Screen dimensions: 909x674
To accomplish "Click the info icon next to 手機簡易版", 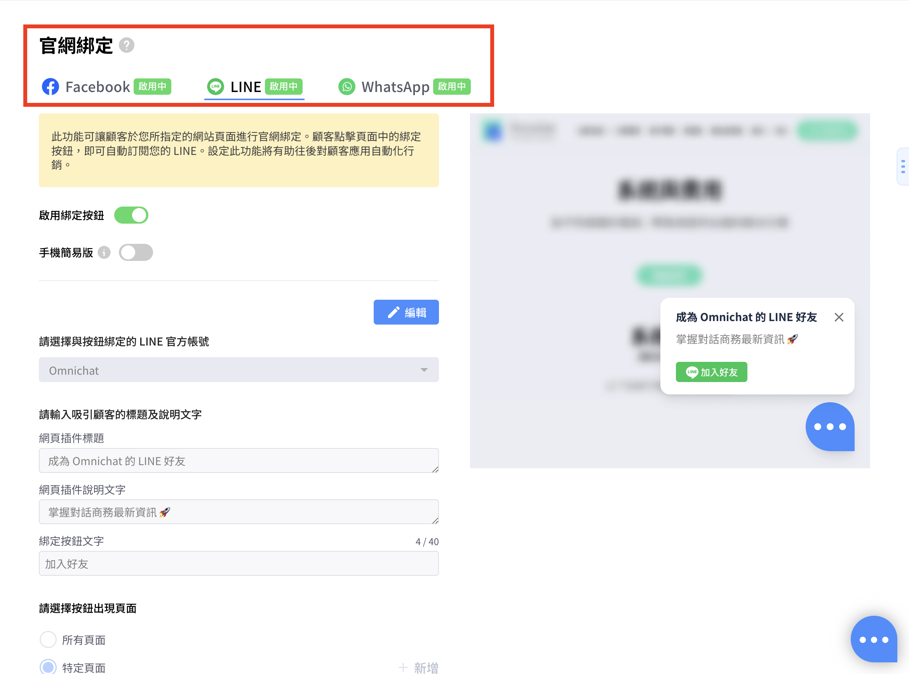I will click(x=104, y=252).
